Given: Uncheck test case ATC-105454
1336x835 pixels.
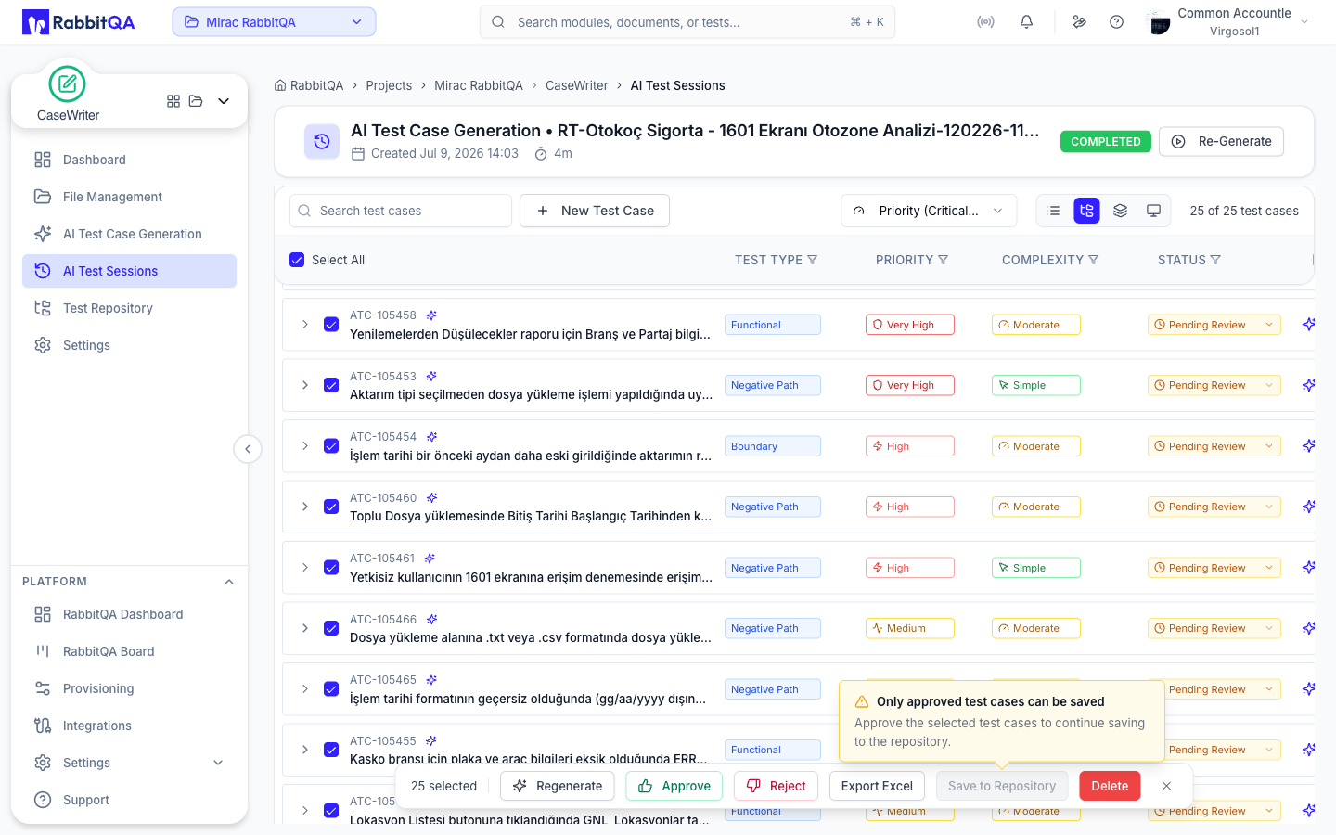Looking at the screenshot, I should (331, 446).
